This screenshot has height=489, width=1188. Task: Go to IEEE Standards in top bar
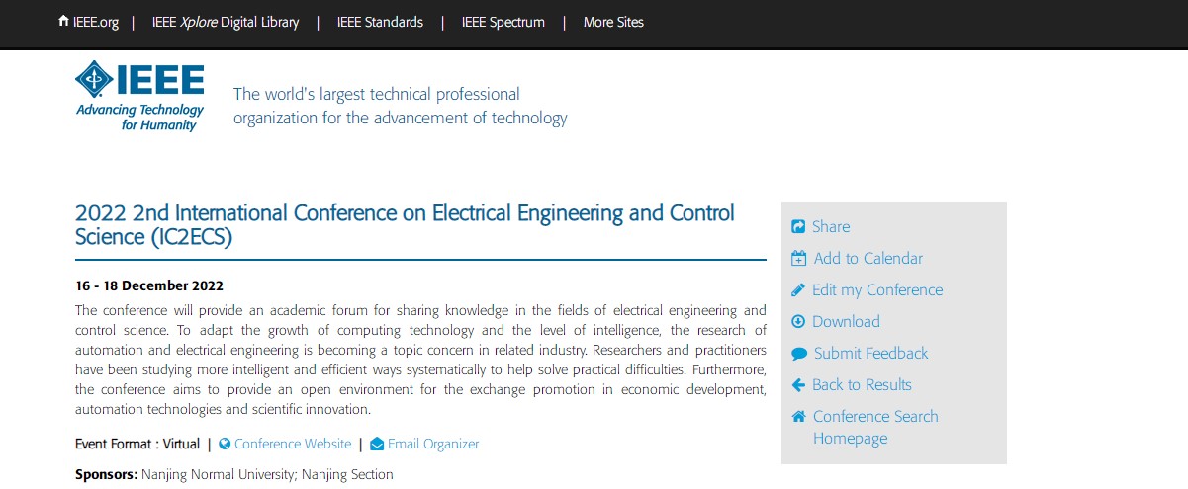pos(380,22)
